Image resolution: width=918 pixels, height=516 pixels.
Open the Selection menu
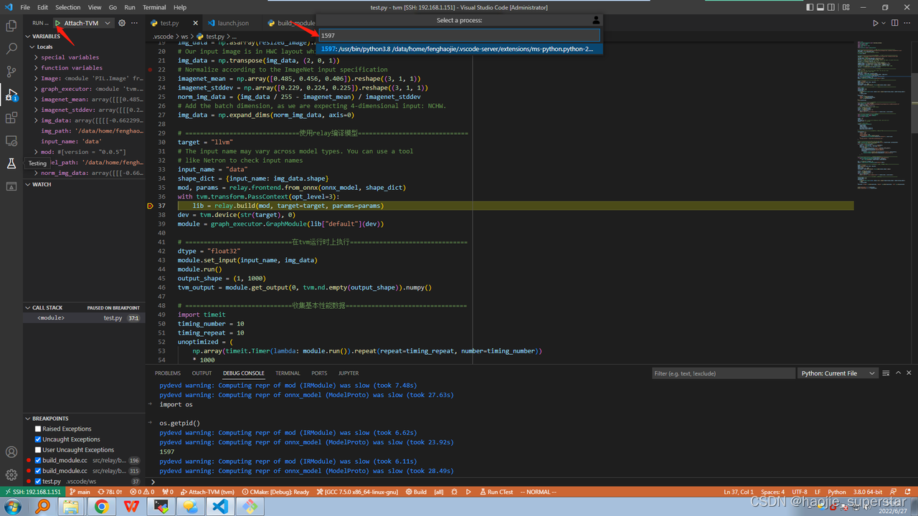(x=68, y=7)
